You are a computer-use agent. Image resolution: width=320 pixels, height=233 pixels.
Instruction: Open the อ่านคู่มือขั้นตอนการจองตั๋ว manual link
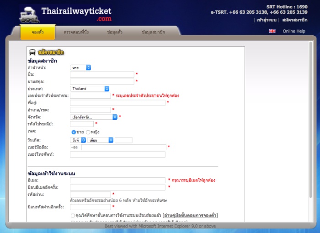tap(190, 215)
